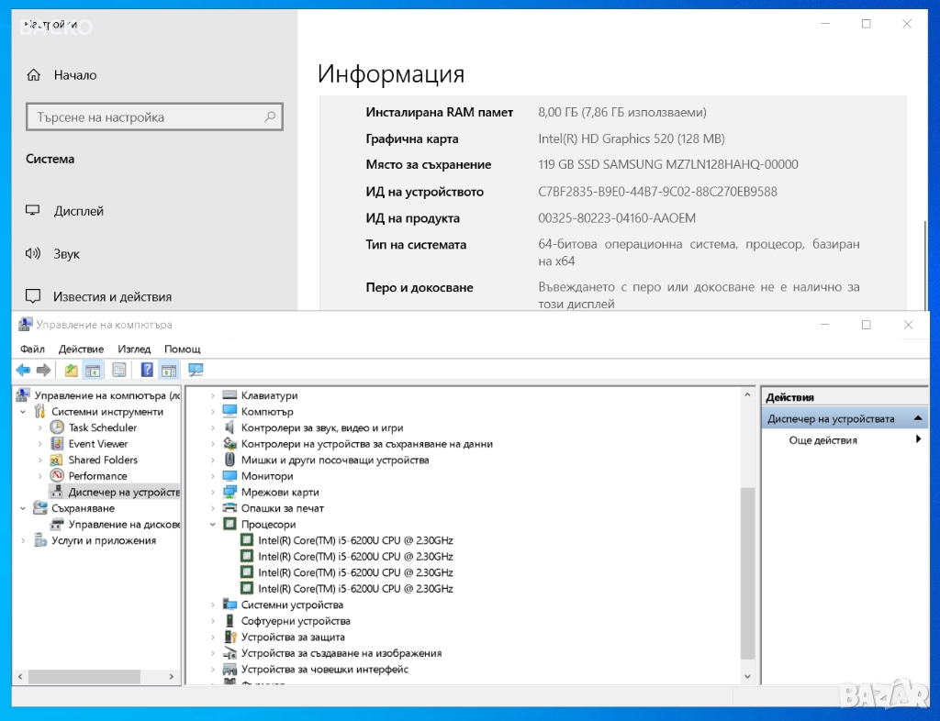Open the Действие menu
940x721 pixels.
point(81,349)
